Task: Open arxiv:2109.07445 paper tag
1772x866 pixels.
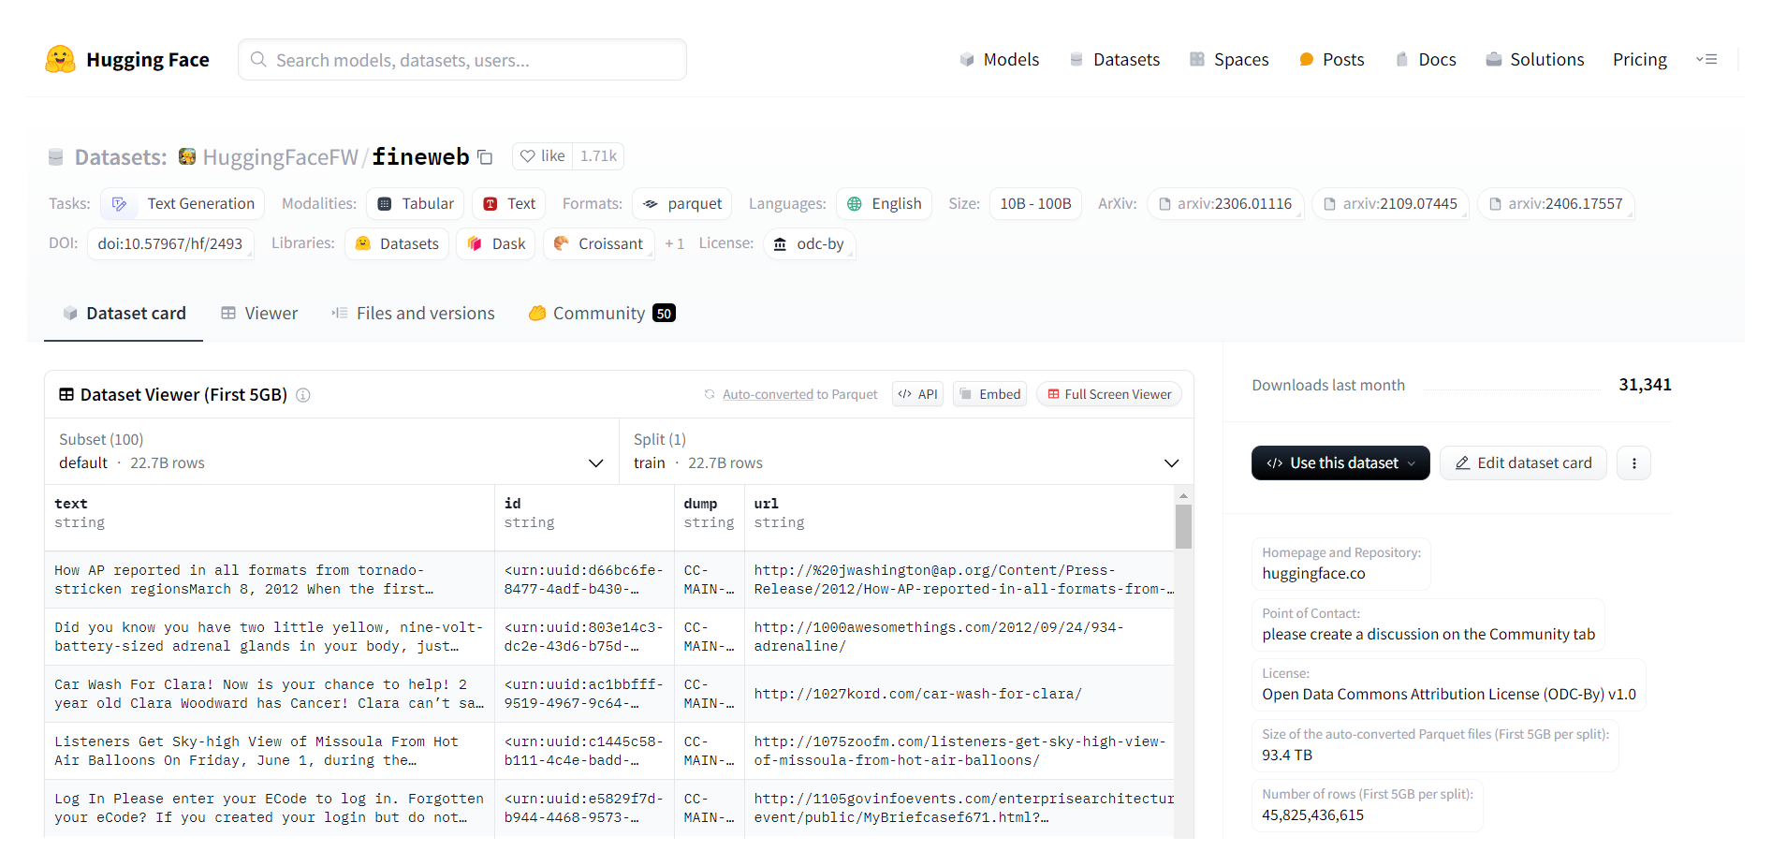Action: tap(1391, 204)
